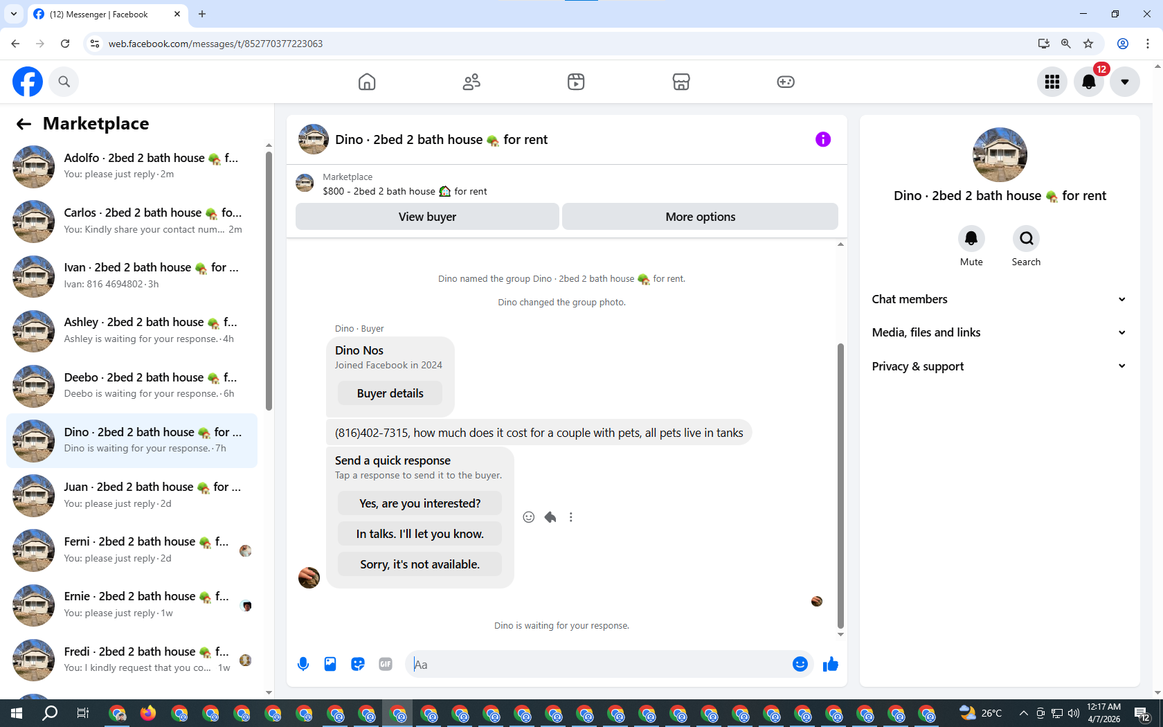Open the Ferni conversation

coord(132,550)
